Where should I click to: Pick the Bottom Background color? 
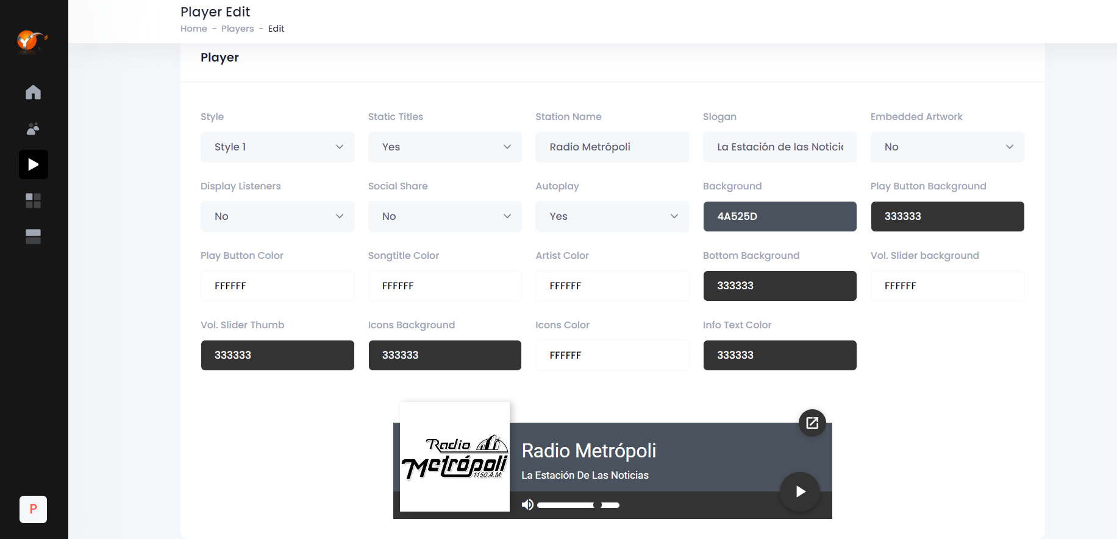[x=780, y=286]
